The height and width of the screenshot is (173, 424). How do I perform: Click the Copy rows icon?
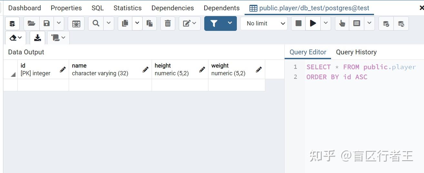pyautogui.click(x=125, y=23)
